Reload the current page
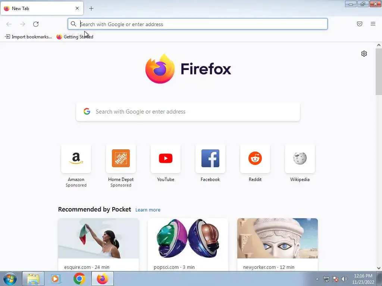This screenshot has width=382, height=286. [36, 24]
